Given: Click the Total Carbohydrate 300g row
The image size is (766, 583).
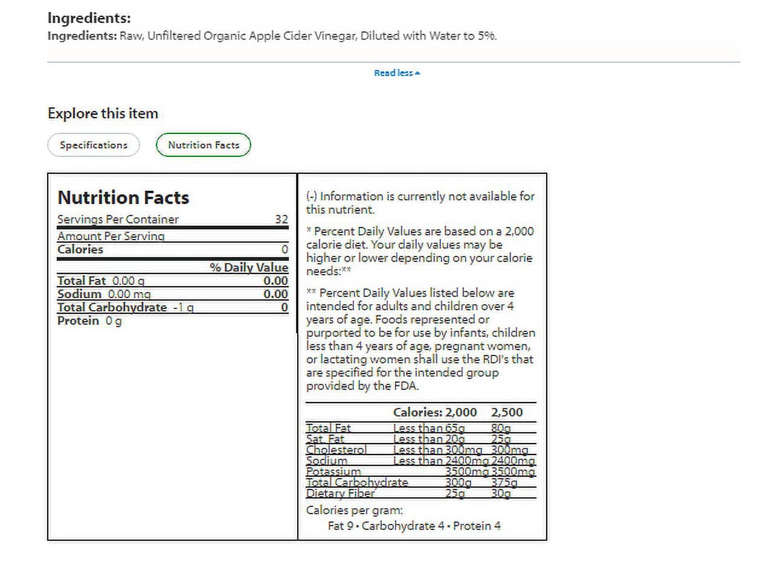Looking at the screenshot, I should pyautogui.click(x=421, y=482).
